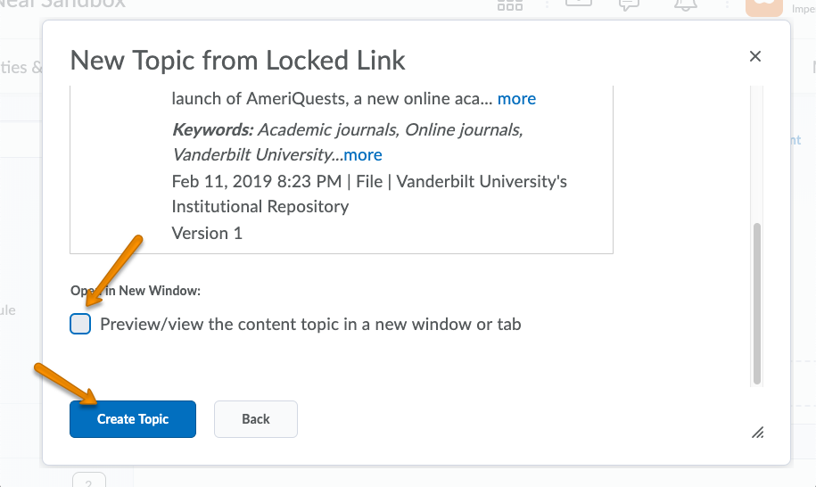The width and height of the screenshot is (816, 487).
Task: Select the Vanderbilt Institutional Repository result entry
Action: coord(369,194)
